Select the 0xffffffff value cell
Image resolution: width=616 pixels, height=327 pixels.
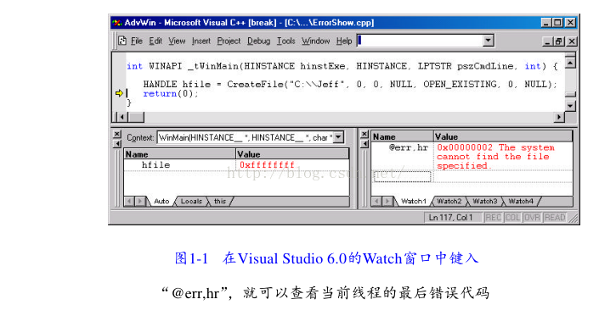[x=267, y=165]
